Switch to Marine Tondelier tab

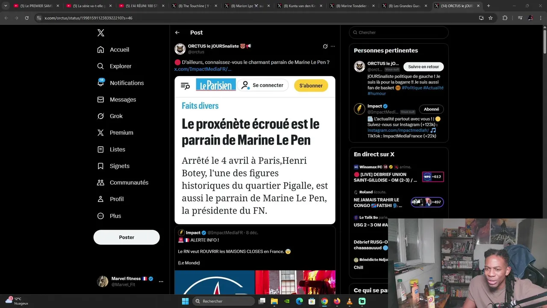pos(352,6)
